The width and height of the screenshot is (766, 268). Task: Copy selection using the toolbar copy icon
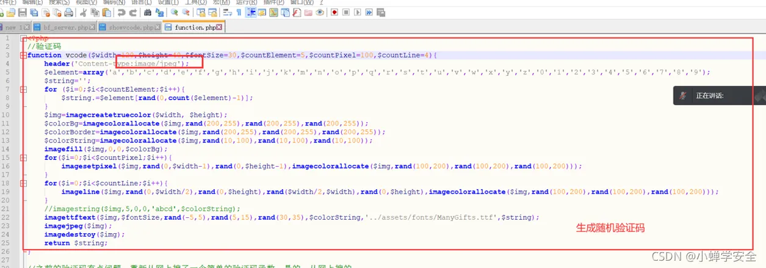click(x=95, y=12)
